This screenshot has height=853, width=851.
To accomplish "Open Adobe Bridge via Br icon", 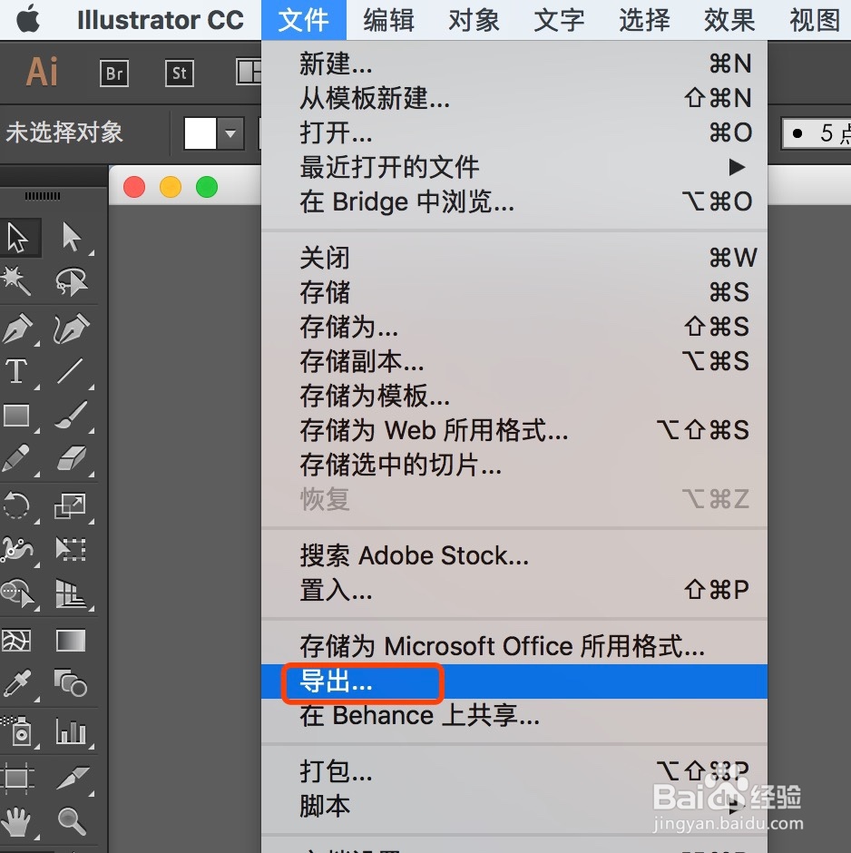I will coord(114,73).
